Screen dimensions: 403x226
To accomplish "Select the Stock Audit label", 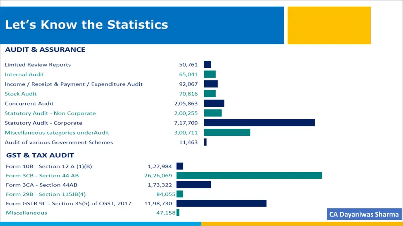I will [x=21, y=94].
